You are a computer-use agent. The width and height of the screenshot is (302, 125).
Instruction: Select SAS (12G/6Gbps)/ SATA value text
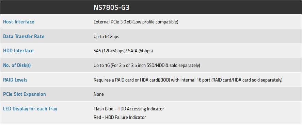123,51
